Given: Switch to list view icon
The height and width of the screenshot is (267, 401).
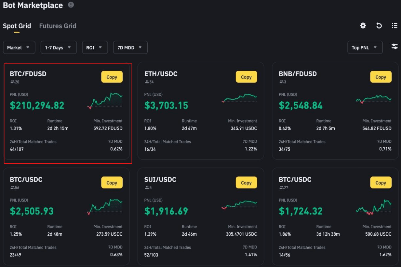Looking at the screenshot, I should coord(394,26).
